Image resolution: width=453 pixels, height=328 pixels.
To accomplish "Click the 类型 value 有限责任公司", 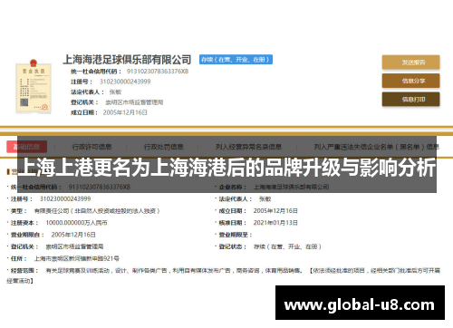I will 97,211.
